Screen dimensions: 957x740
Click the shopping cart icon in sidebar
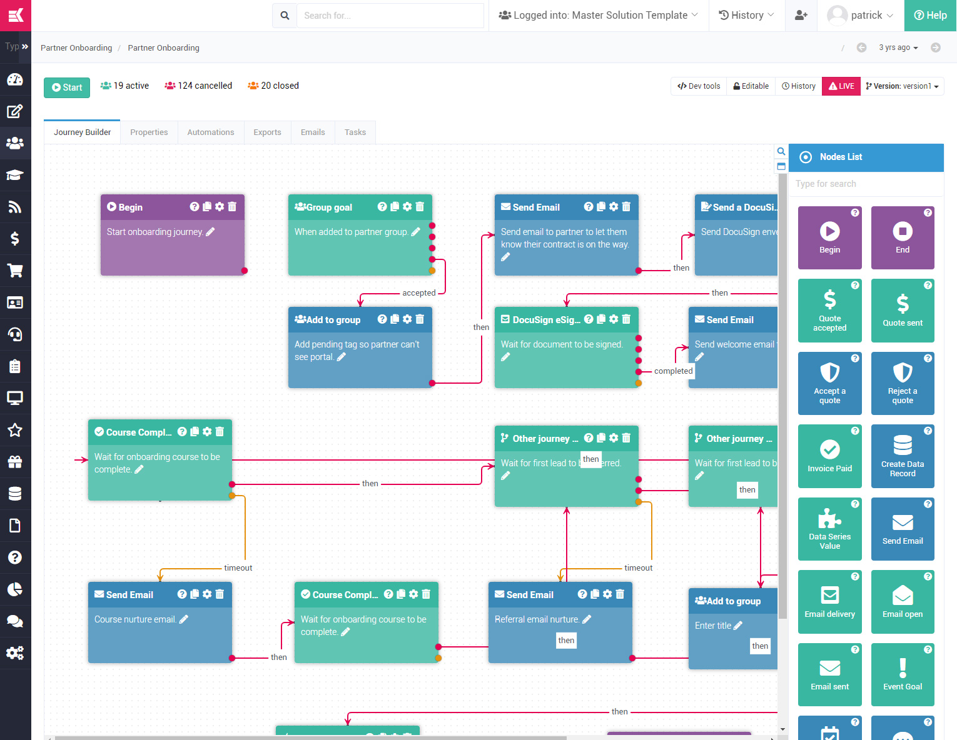click(x=15, y=271)
